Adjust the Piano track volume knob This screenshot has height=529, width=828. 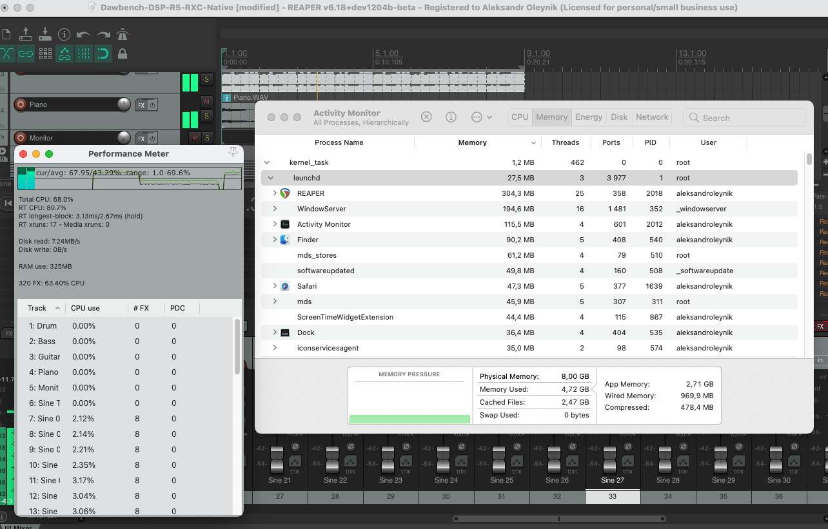pos(124,104)
